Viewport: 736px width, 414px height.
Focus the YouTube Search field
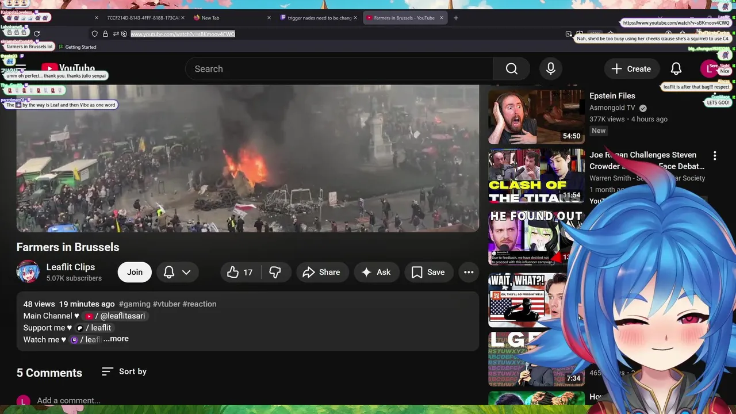click(x=339, y=69)
